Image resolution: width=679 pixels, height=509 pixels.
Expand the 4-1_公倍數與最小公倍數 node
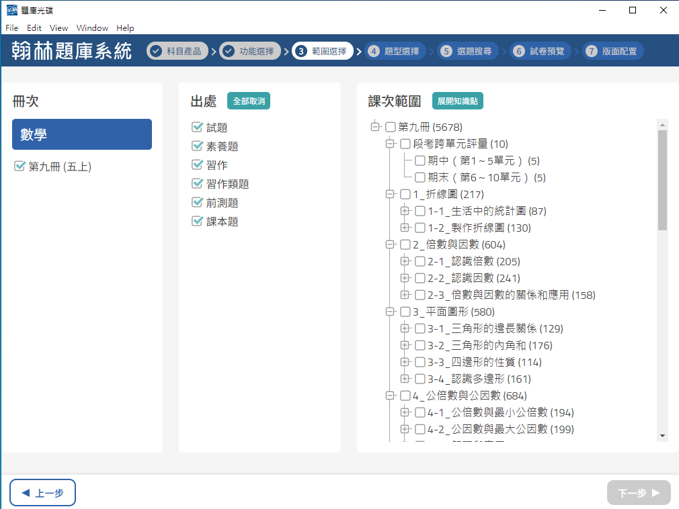pyautogui.click(x=405, y=412)
